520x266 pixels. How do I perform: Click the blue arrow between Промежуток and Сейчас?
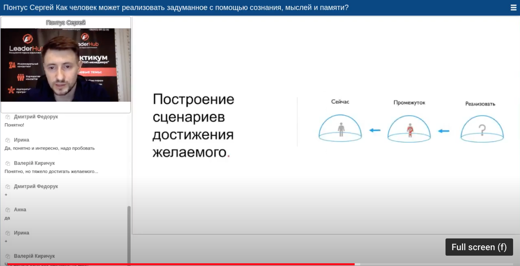click(376, 130)
